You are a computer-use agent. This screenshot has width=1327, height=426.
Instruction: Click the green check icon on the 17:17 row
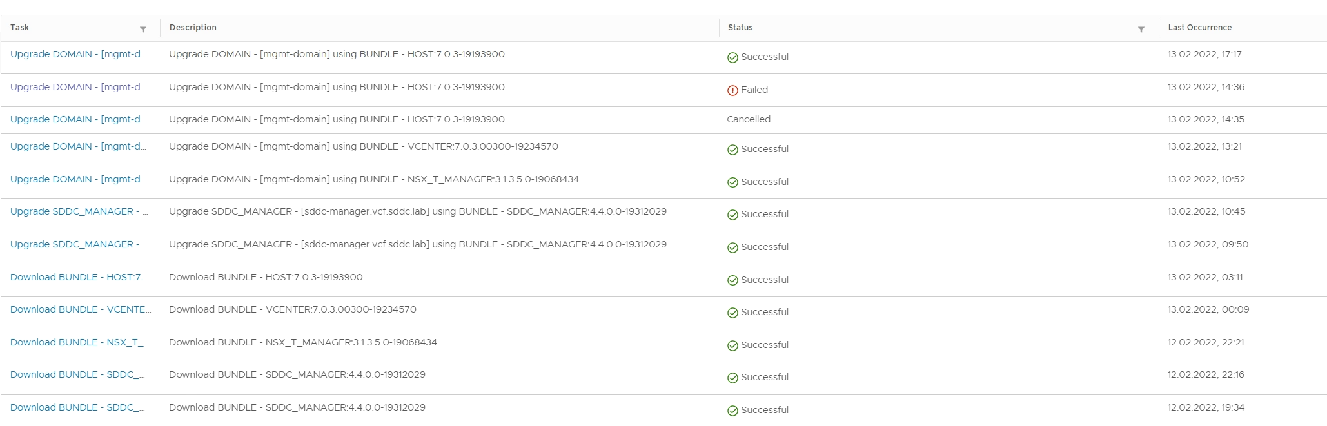click(x=732, y=57)
